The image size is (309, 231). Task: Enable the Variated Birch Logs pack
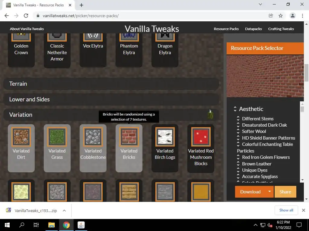click(x=165, y=148)
